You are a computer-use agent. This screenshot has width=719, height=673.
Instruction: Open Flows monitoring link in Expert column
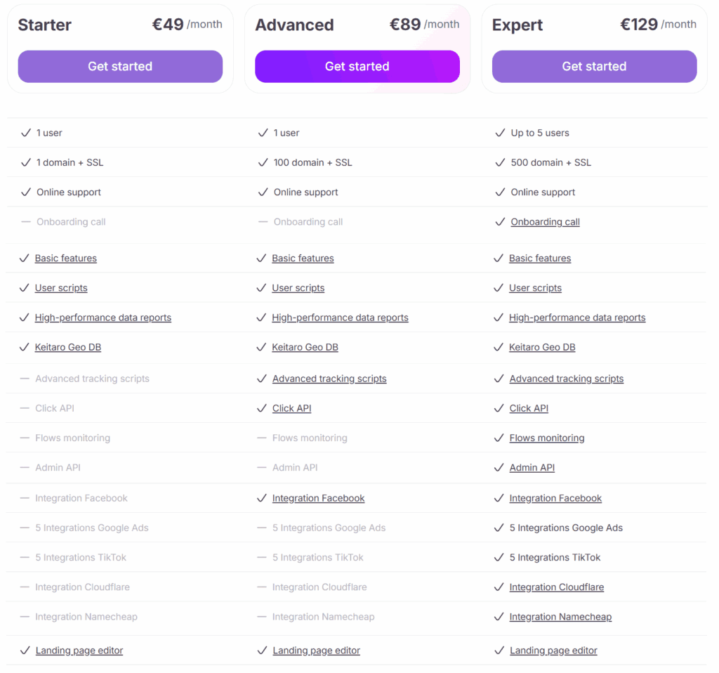point(547,438)
